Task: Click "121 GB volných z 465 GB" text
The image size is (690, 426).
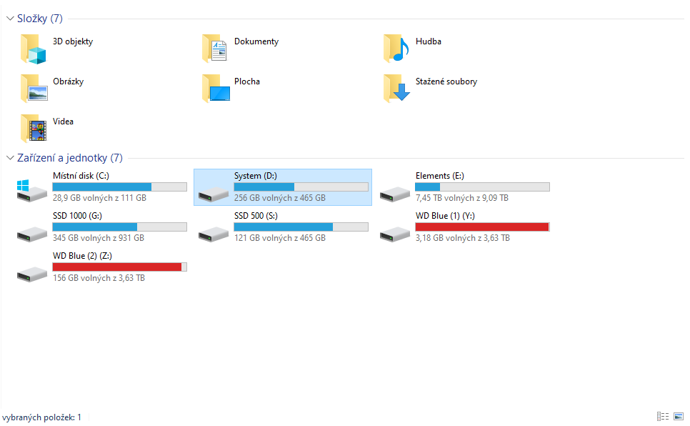Action: [x=280, y=238]
